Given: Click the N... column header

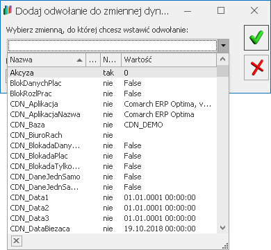Looking at the screenshot, I should pyautogui.click(x=110, y=60).
